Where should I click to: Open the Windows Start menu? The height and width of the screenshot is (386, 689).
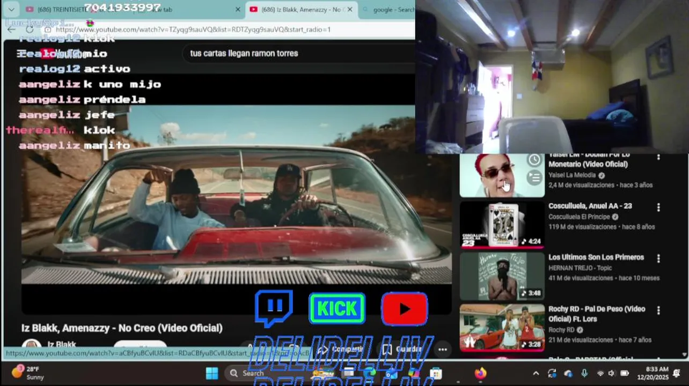coord(212,373)
